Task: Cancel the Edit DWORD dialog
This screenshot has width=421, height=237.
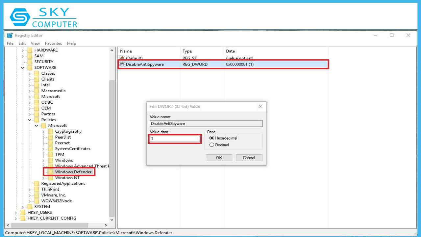Action: (x=249, y=158)
